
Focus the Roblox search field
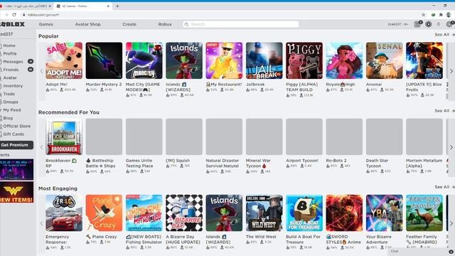click(x=241, y=24)
